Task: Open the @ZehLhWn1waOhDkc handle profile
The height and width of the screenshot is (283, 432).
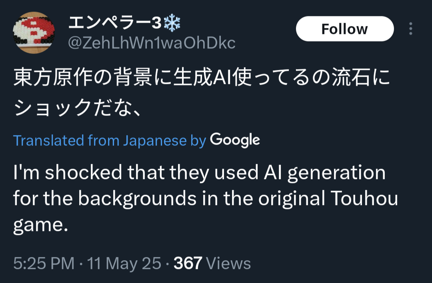Action: click(x=152, y=43)
